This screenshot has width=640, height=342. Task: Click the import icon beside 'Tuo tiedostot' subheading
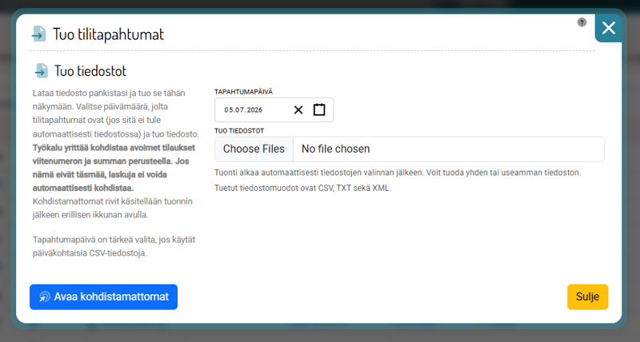41,71
